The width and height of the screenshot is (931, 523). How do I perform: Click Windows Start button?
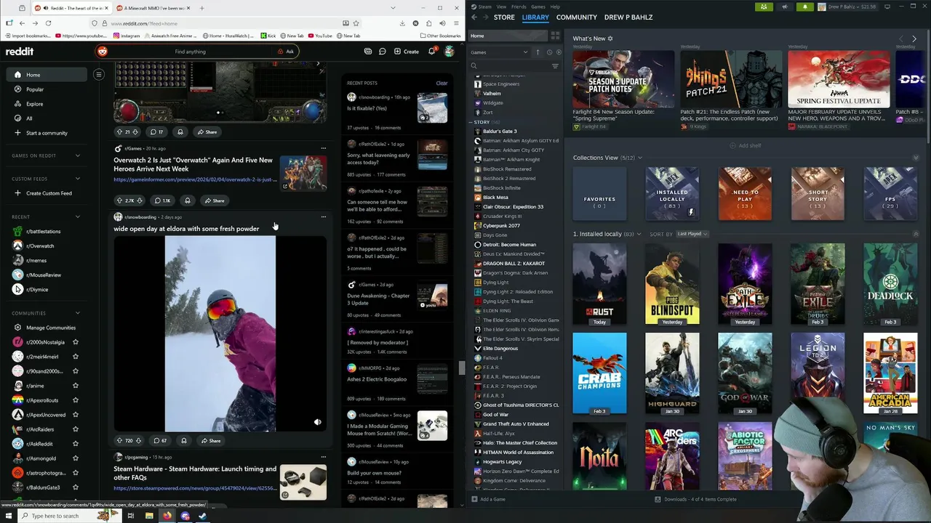(9, 516)
